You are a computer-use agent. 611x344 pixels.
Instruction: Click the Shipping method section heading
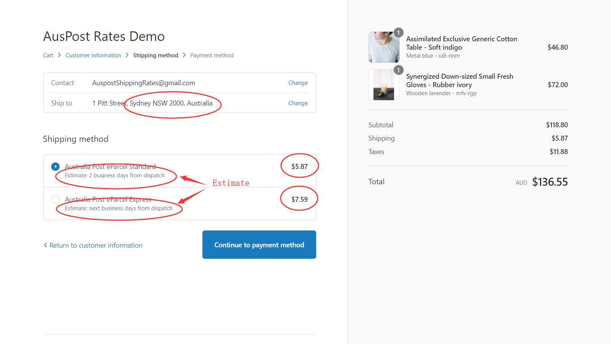click(76, 139)
